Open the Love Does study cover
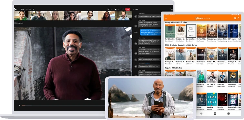The image size is (244, 120). (212, 99)
